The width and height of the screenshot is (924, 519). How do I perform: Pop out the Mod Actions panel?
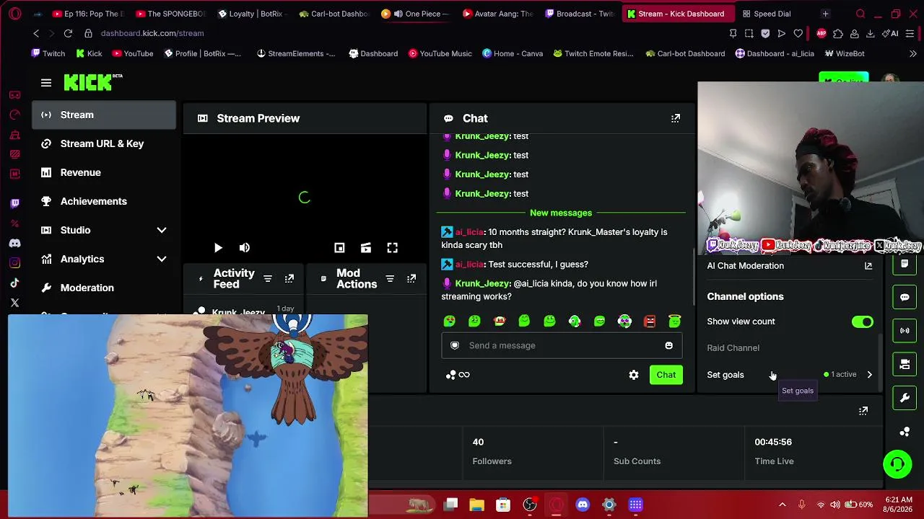[x=411, y=278]
